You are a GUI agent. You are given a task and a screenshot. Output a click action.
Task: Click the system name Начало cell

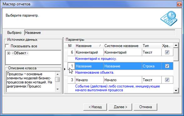click(123, 80)
